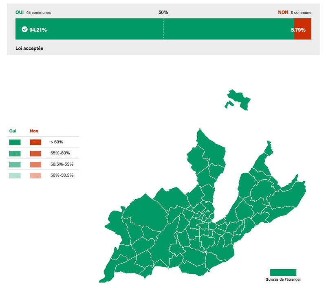Image resolution: width=326 pixels, height=288 pixels.
Task: Click the palest green Oui 50%-50.5% swatch
Action: [x=15, y=175]
